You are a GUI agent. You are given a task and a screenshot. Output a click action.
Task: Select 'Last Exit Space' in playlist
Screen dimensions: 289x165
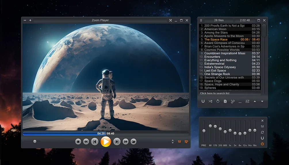[x=230, y=70]
